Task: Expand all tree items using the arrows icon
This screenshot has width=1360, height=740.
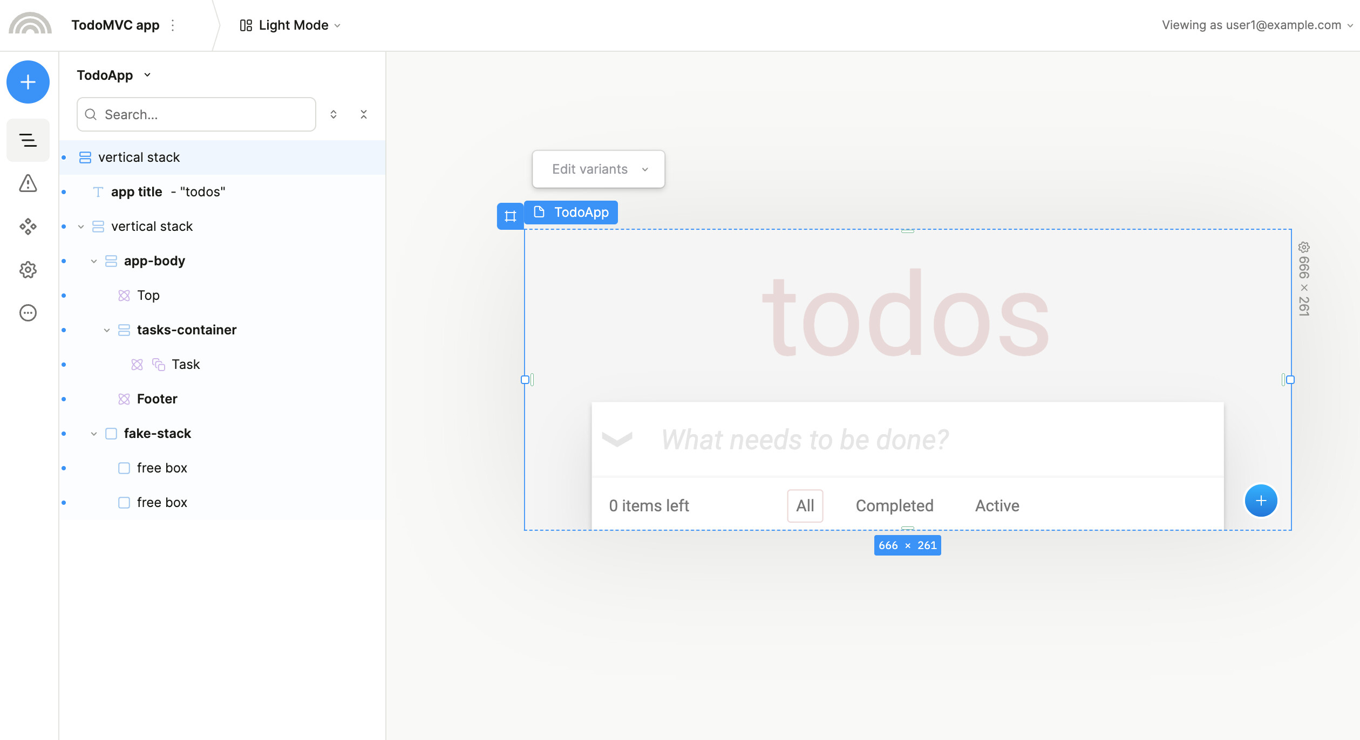Action: pyautogui.click(x=334, y=114)
